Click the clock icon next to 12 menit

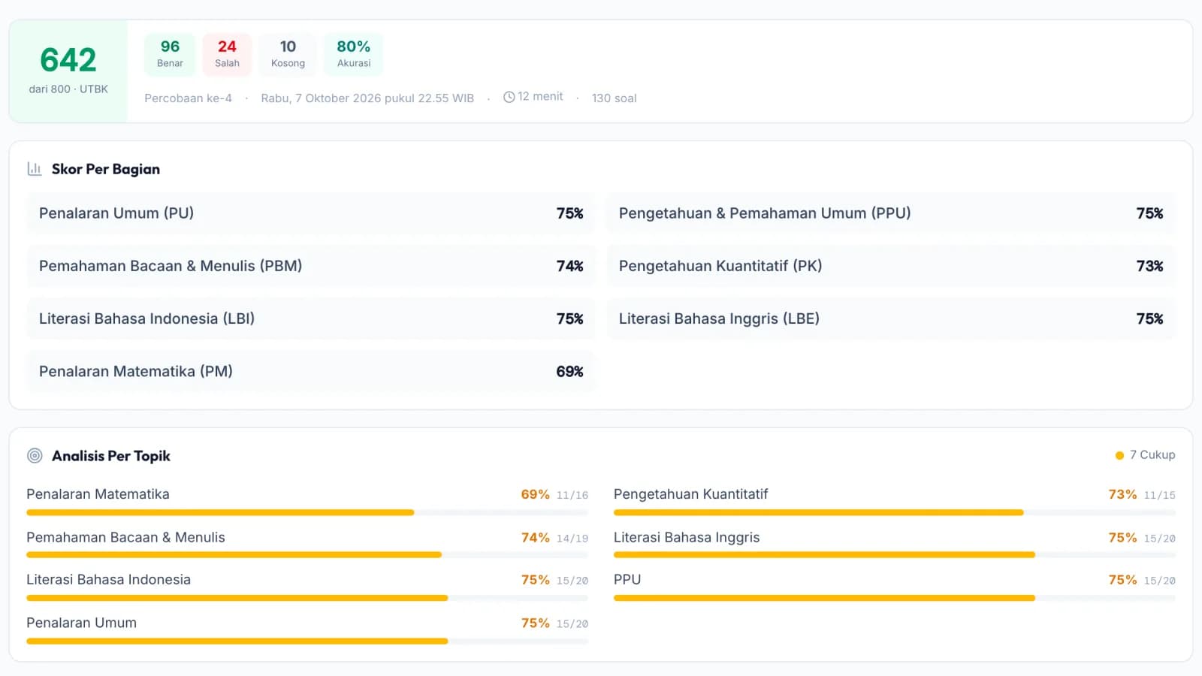click(x=509, y=97)
